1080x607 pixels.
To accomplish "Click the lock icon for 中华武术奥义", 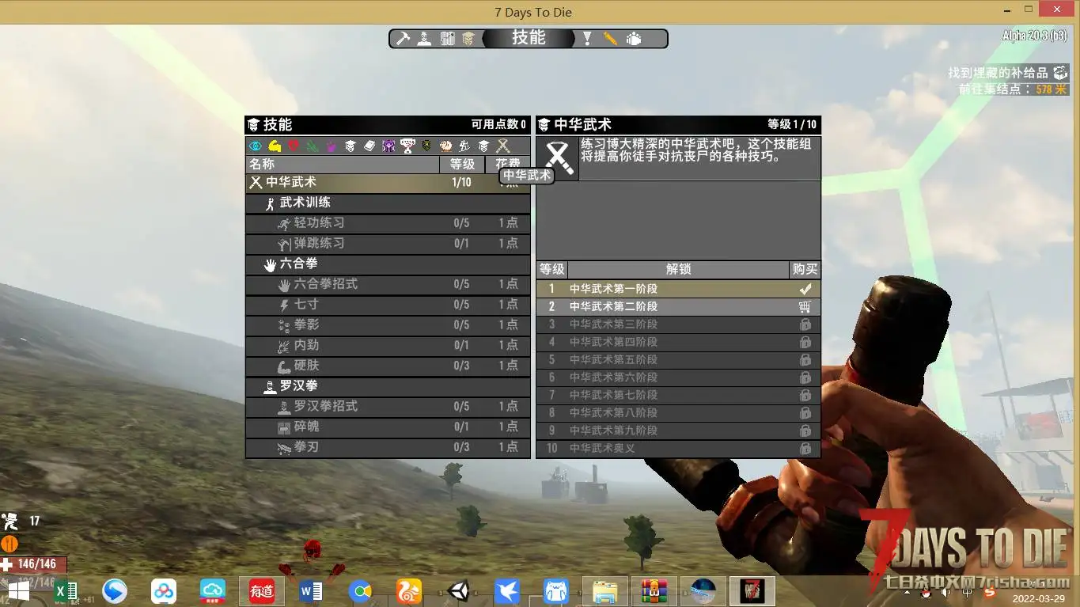I will [x=805, y=449].
